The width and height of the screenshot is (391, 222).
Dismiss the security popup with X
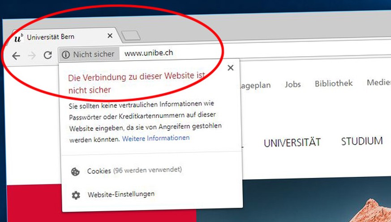pos(231,67)
